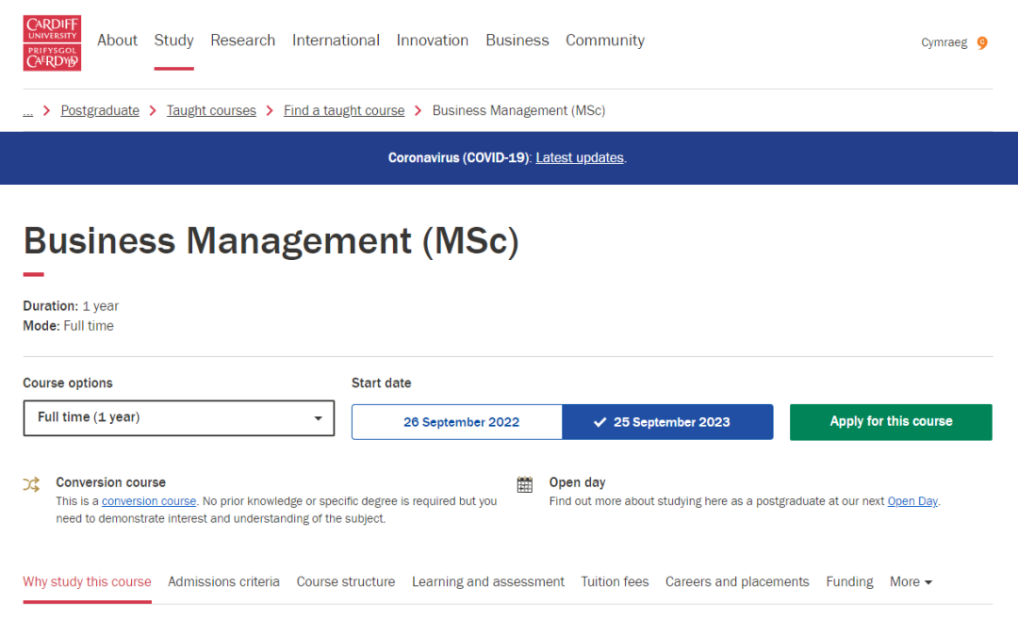This screenshot has height=636, width=1018.
Task: Open the Study menu item
Action: coord(173,41)
